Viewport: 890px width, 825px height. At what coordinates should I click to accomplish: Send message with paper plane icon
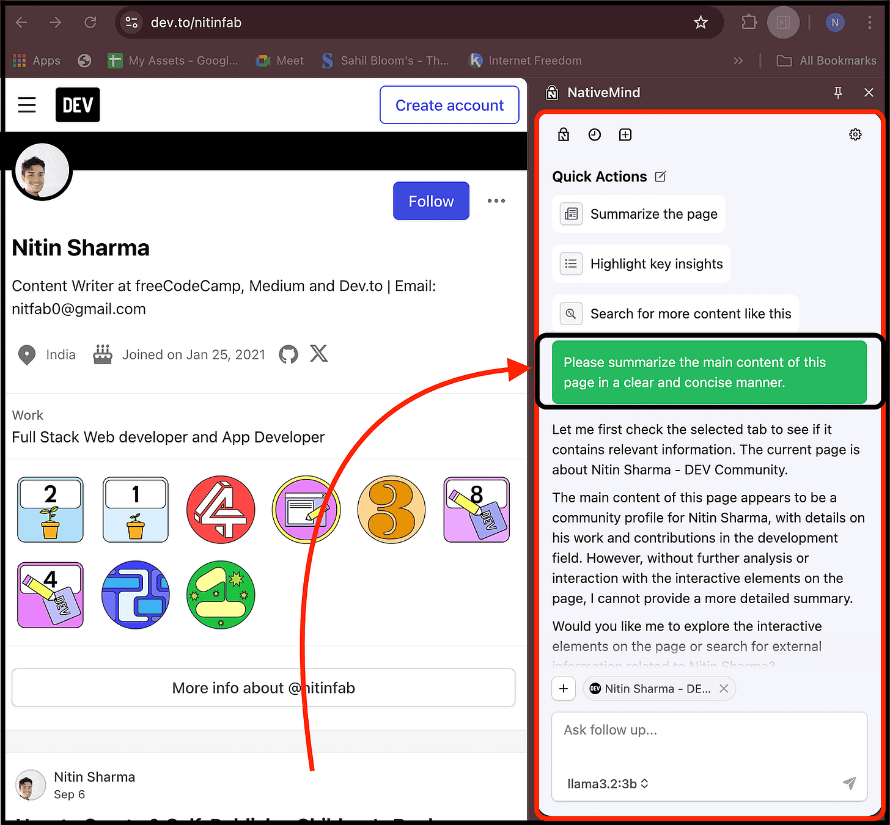coord(850,783)
